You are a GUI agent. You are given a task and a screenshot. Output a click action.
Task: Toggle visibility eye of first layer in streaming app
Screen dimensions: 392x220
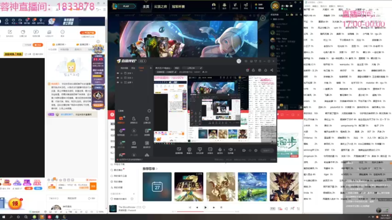(118, 73)
